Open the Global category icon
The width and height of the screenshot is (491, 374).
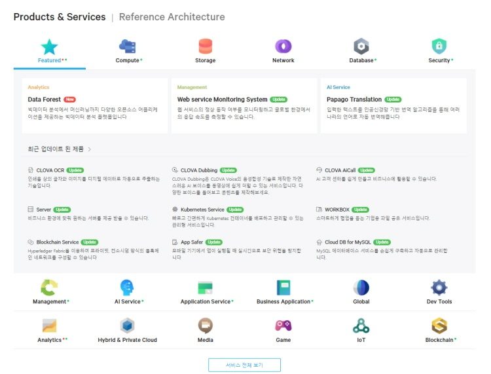click(361, 288)
